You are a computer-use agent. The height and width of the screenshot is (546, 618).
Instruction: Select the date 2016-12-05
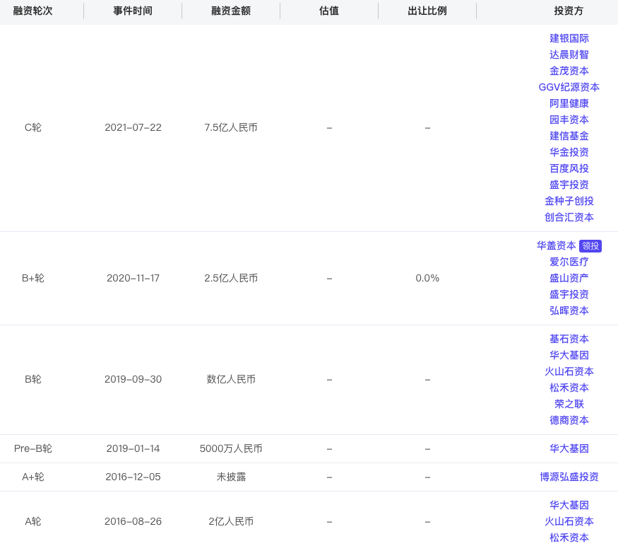(x=133, y=477)
